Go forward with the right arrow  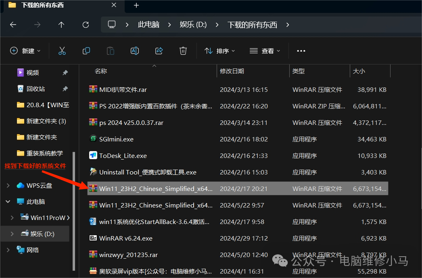click(37, 25)
